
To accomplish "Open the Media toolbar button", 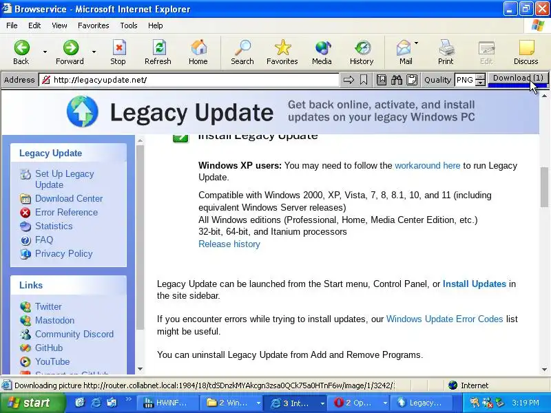I will click(322, 53).
